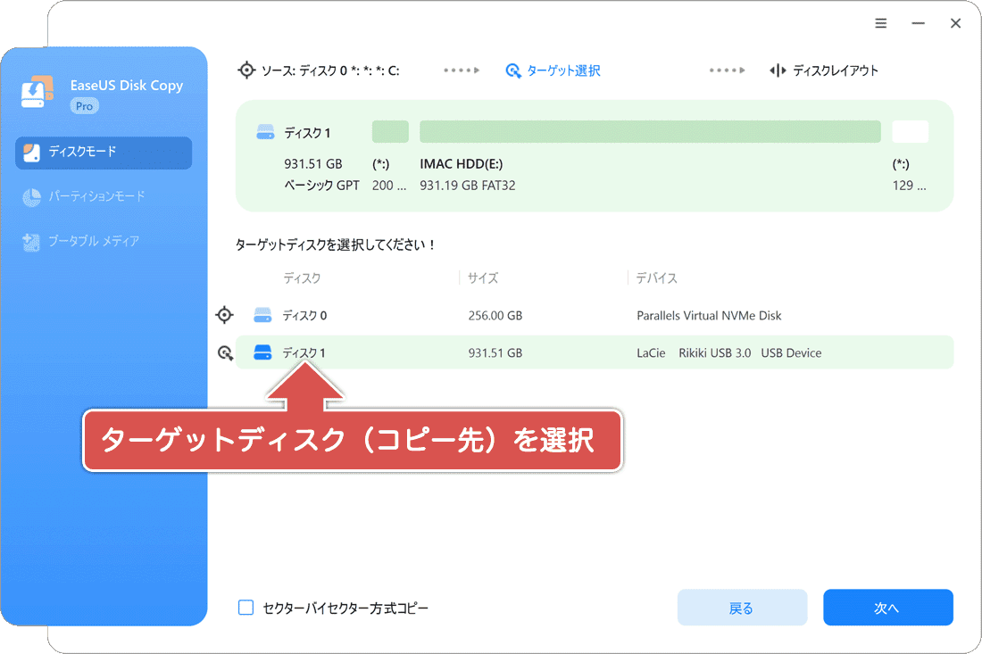The image size is (982, 654).
Task: Click the サイズ column header
Action: [482, 277]
